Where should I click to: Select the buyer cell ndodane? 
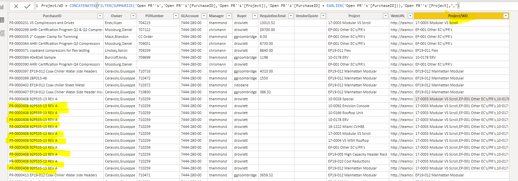tap(245, 85)
